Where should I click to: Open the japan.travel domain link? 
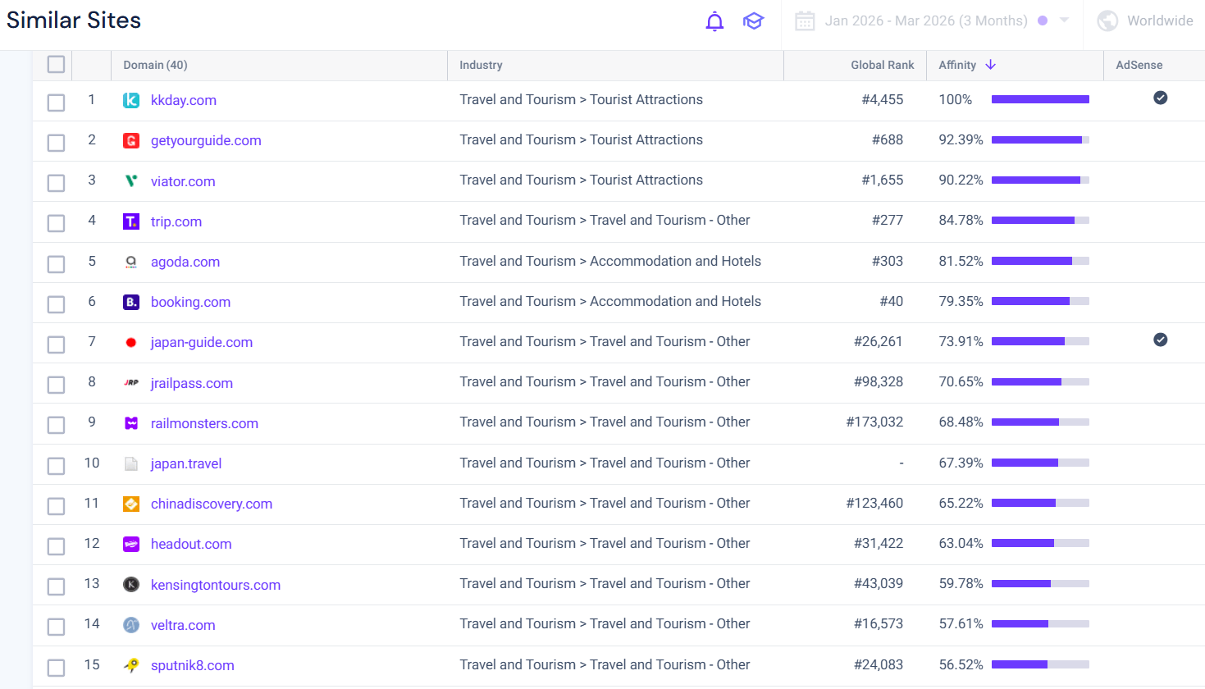[186, 463]
